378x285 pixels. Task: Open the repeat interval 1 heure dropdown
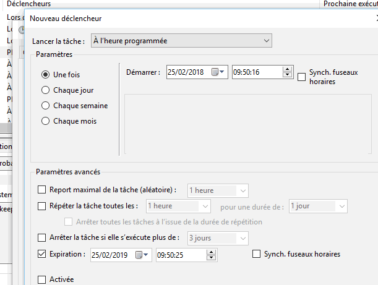(178, 206)
